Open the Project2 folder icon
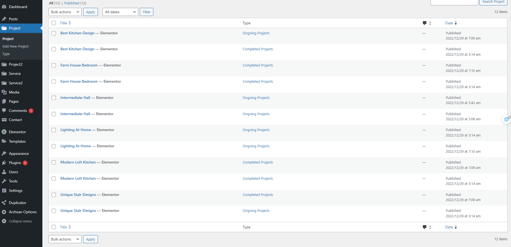 tap(4, 64)
